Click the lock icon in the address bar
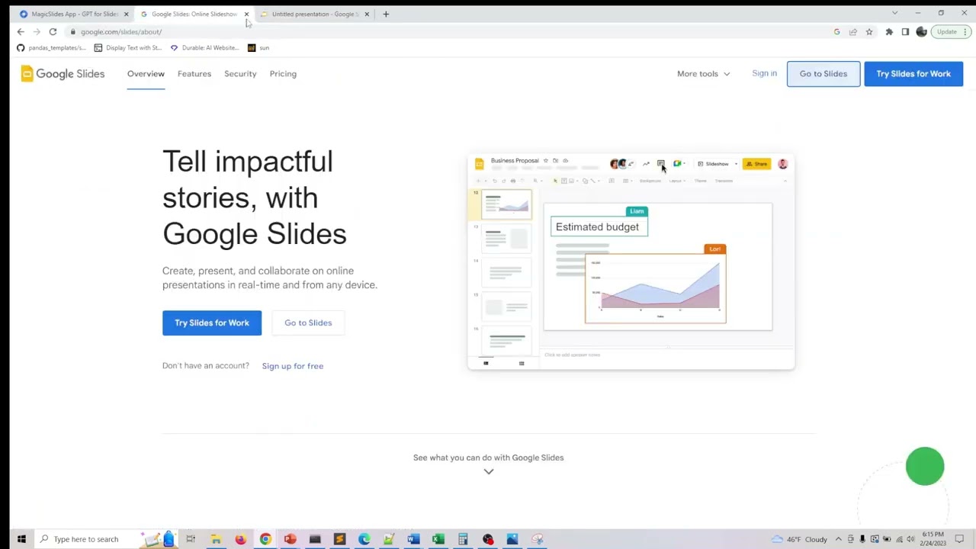This screenshot has height=549, width=976. tap(73, 32)
